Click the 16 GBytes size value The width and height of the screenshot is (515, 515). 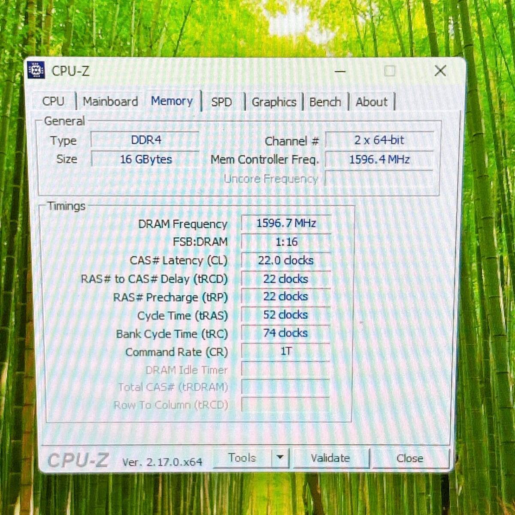pyautogui.click(x=145, y=159)
